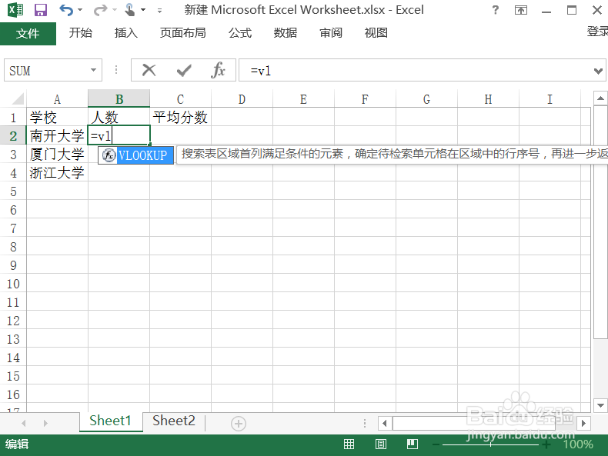
Task: Cancel formula entry with X button
Action: [x=149, y=70]
